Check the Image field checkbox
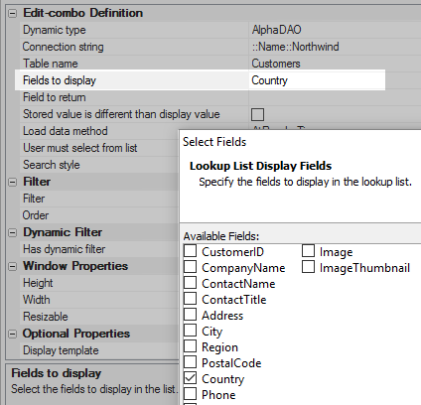Screen dimensions: 421x405 tap(308, 251)
